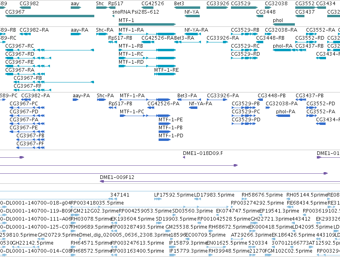Viewport: 340px width, 257px height.
Task: Select the Nf-YA gene label
Action: tap(192, 12)
